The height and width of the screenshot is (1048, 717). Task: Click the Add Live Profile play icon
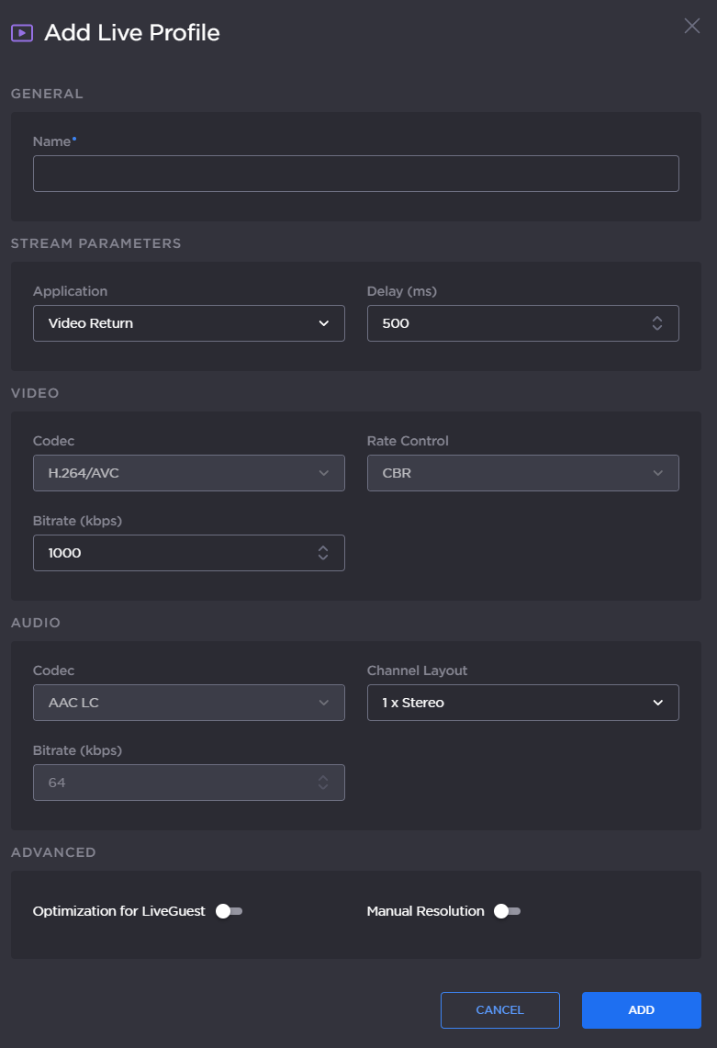click(x=22, y=32)
